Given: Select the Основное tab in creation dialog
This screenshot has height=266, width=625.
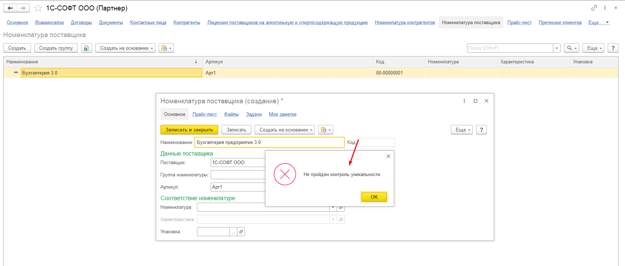Looking at the screenshot, I should (175, 114).
